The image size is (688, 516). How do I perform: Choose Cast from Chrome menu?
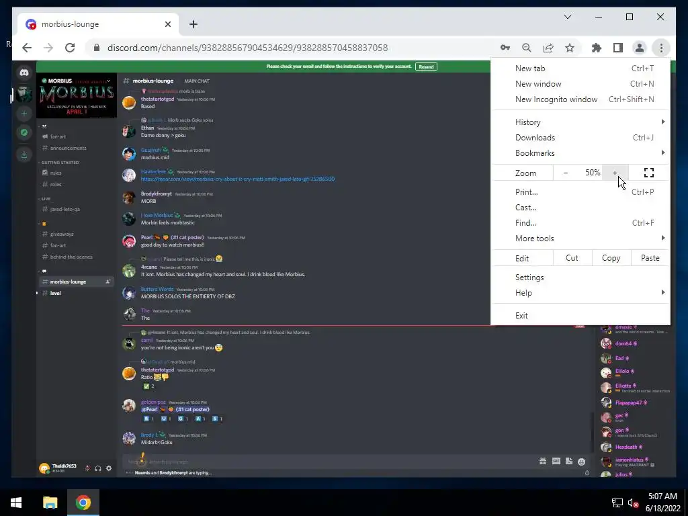click(x=581, y=208)
